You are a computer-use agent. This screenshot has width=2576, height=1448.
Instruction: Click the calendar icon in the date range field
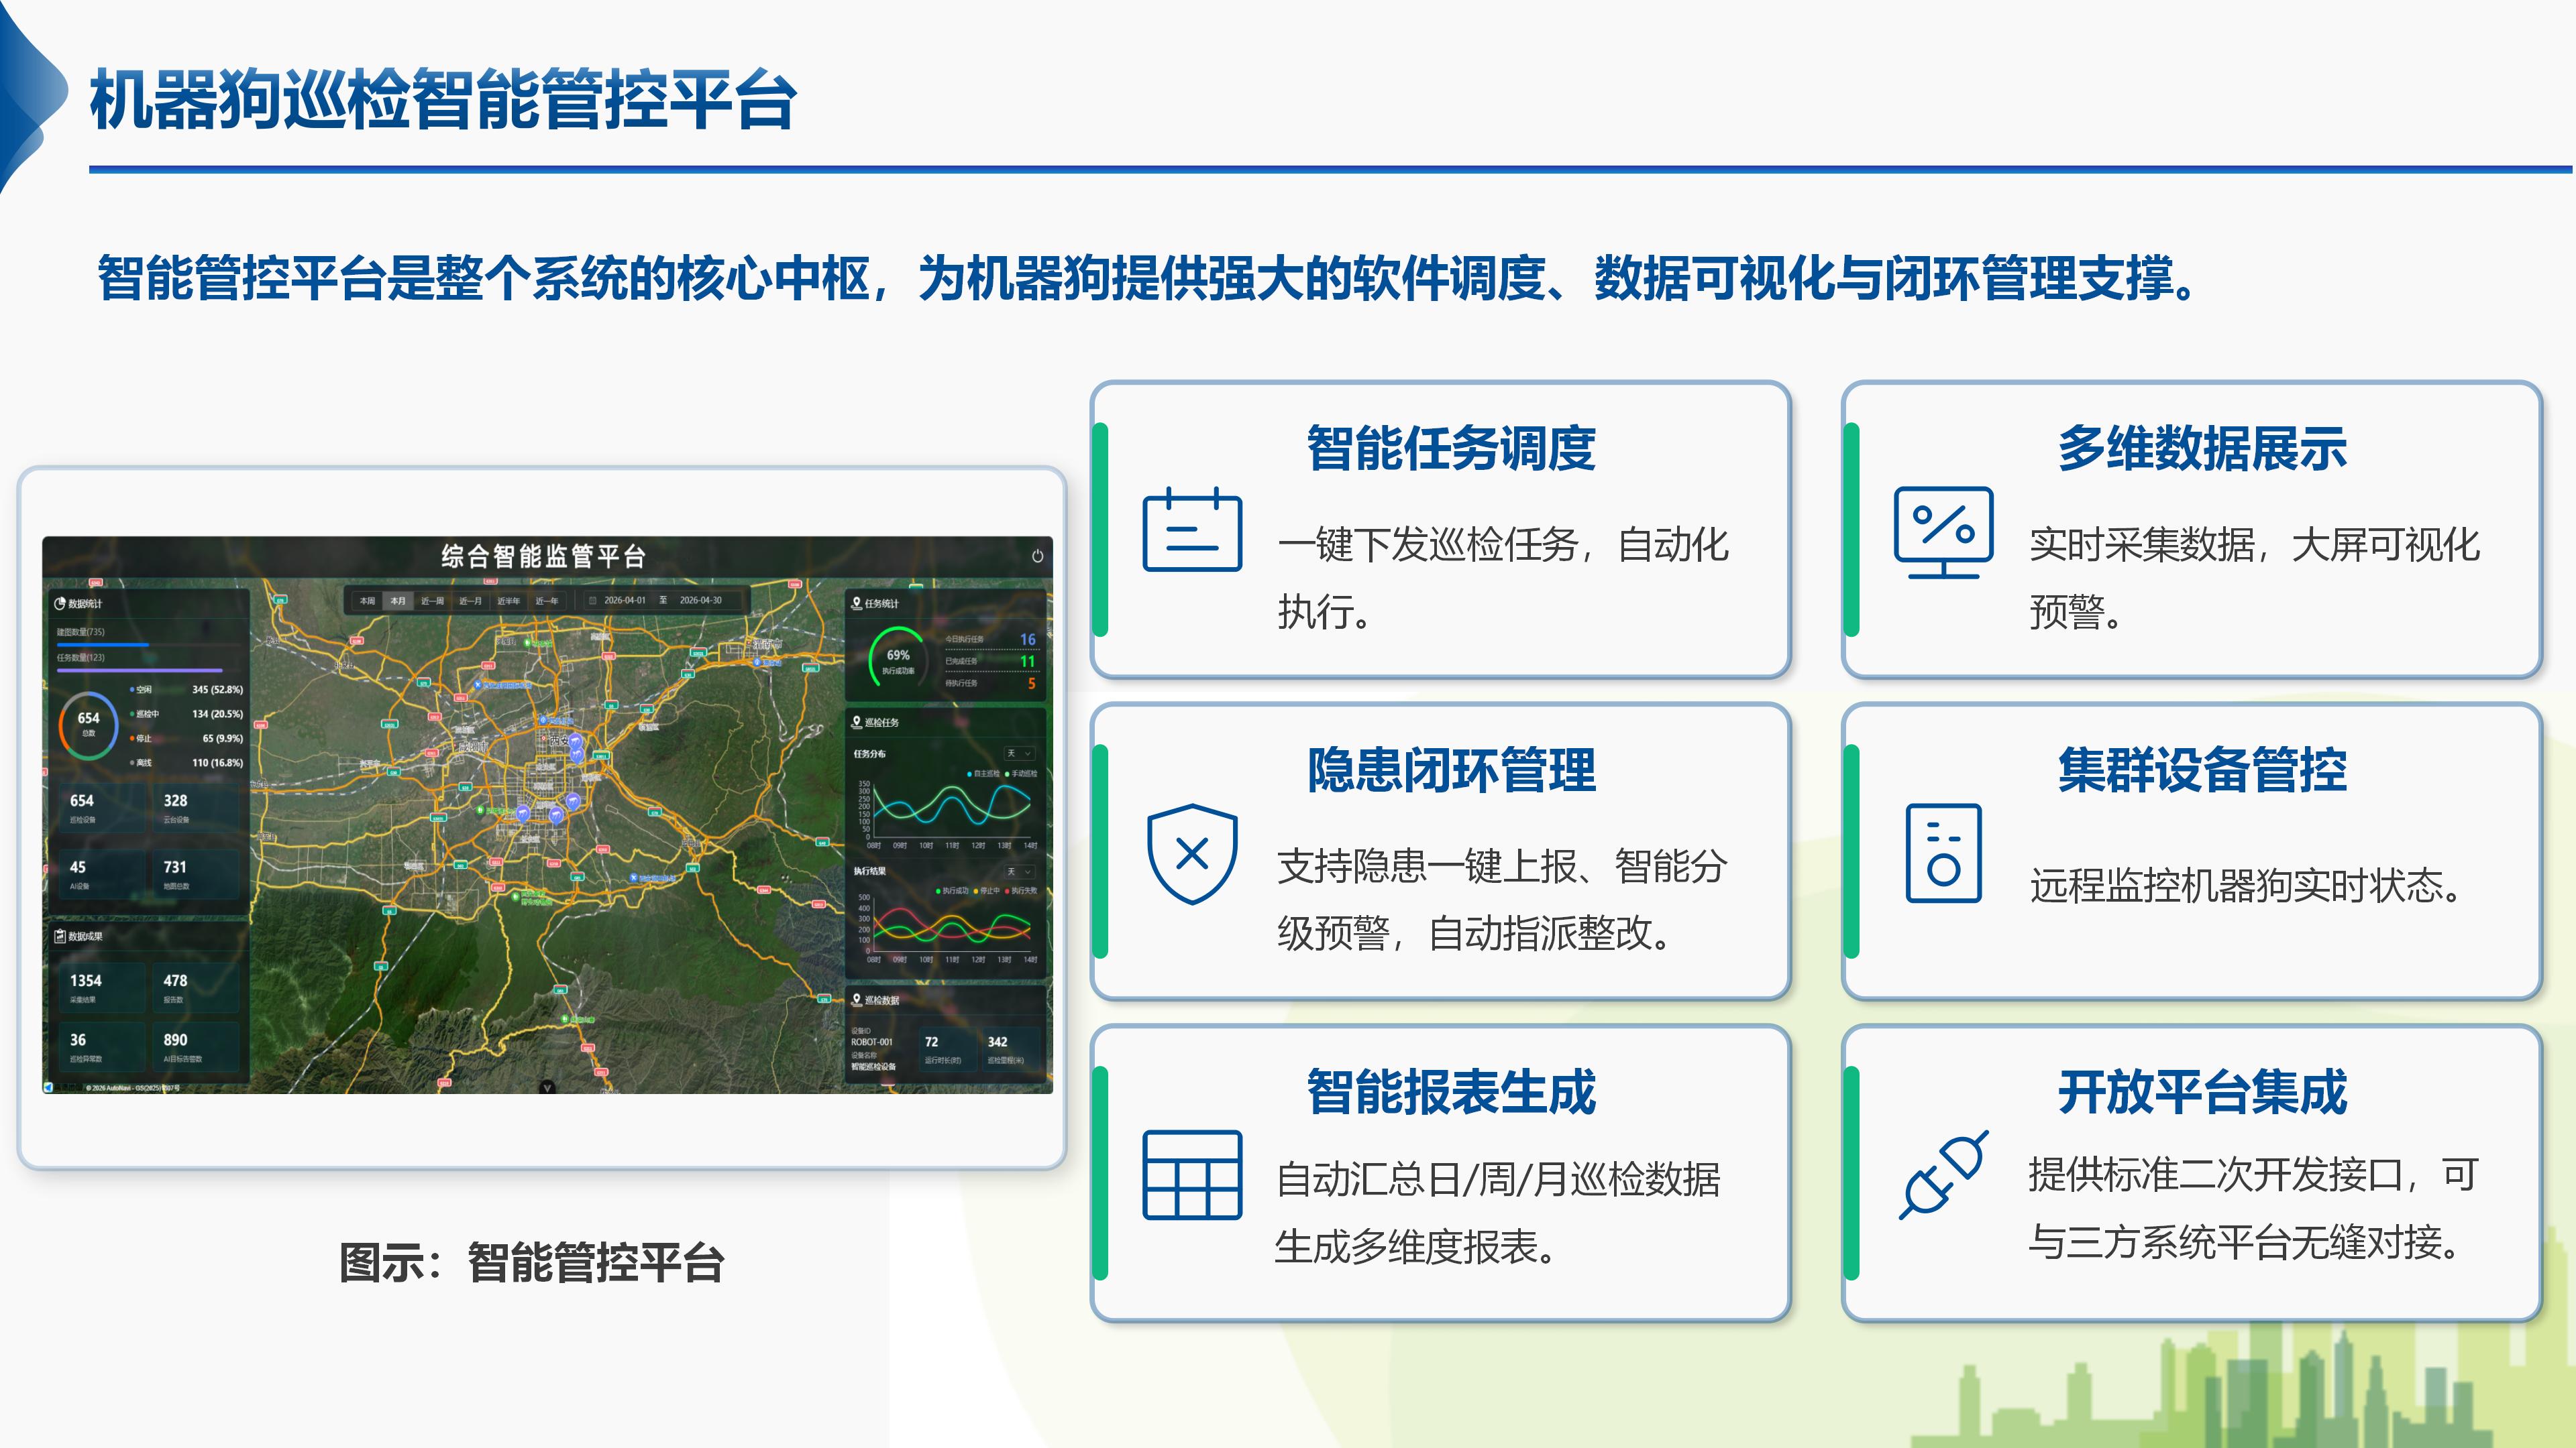coord(592,601)
